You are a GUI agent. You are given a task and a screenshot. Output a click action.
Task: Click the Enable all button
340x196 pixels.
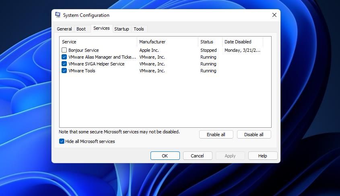[216, 134]
